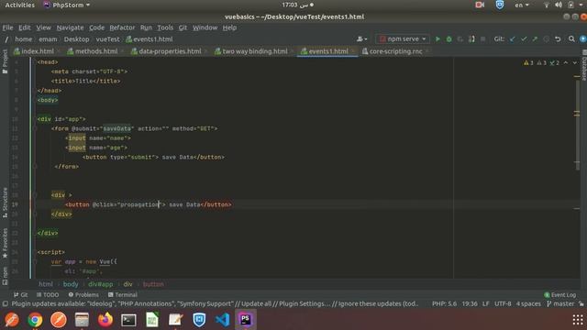Start debugging with the green bug icon

449,38
